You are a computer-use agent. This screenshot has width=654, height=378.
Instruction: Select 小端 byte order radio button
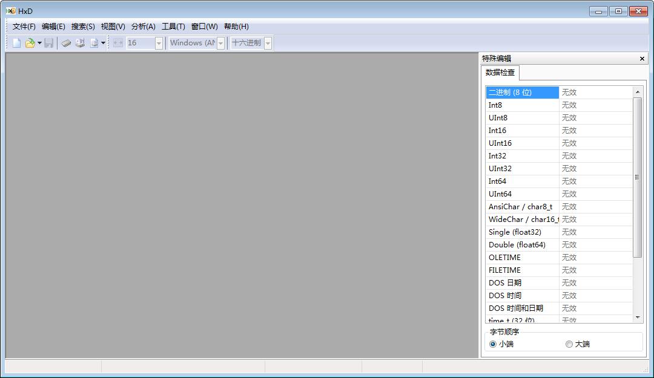click(501, 344)
